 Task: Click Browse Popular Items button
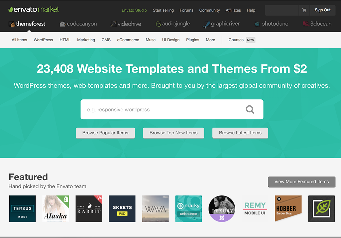105,133
